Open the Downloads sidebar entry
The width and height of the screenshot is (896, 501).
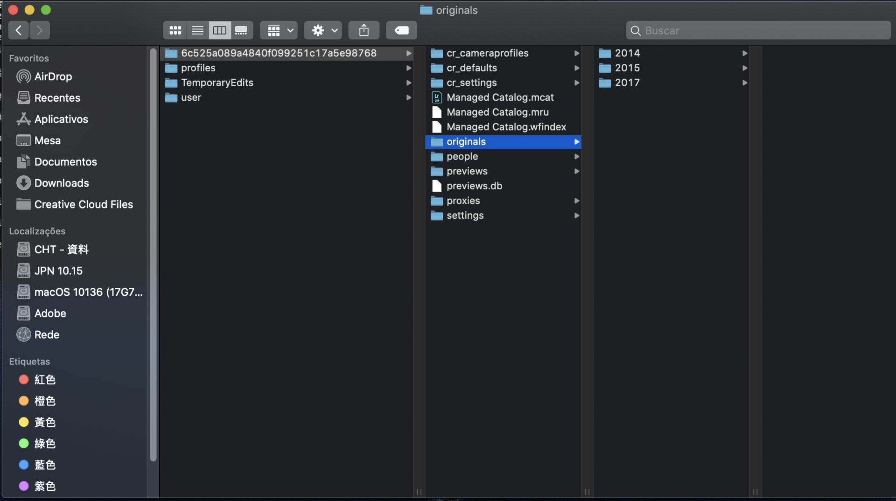[62, 183]
